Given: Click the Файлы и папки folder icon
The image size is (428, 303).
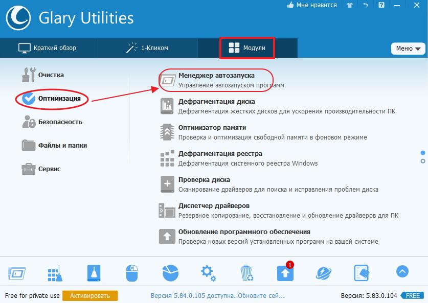Looking at the screenshot, I should [x=29, y=145].
